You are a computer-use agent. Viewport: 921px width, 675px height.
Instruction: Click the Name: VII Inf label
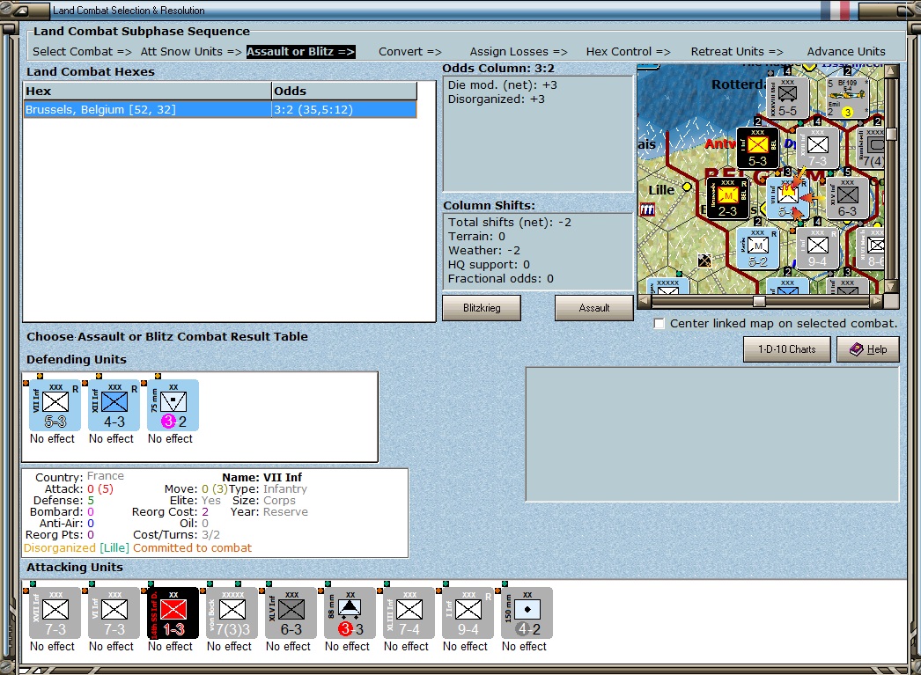[262, 477]
